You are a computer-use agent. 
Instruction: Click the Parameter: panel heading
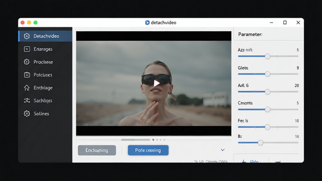point(250,34)
